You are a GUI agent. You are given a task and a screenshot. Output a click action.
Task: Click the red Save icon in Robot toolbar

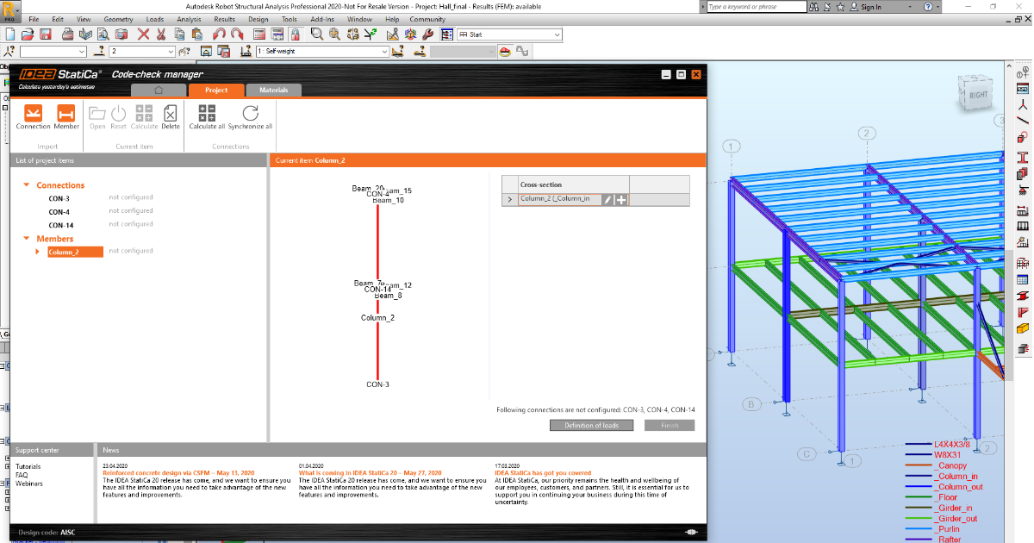tap(46, 34)
